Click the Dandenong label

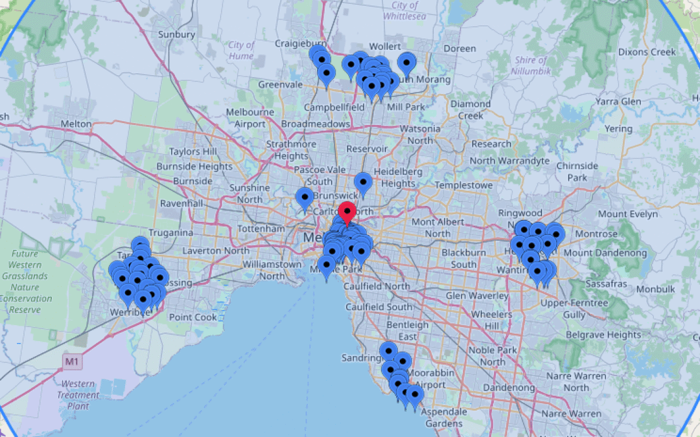pyautogui.click(x=509, y=388)
